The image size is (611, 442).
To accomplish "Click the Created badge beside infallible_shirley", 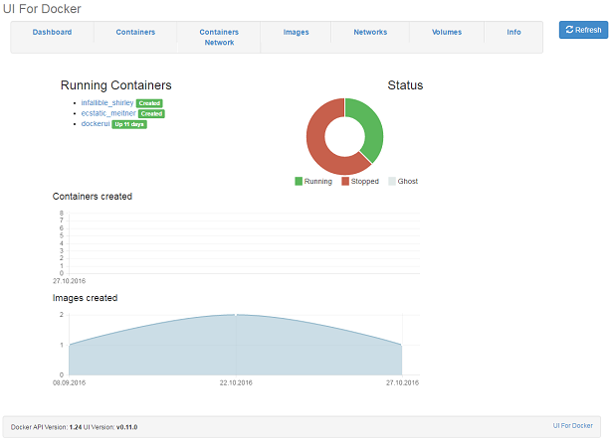I will click(x=150, y=103).
